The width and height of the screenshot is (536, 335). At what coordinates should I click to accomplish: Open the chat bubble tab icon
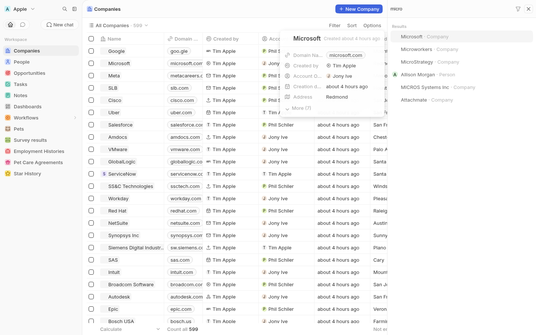coord(23,25)
